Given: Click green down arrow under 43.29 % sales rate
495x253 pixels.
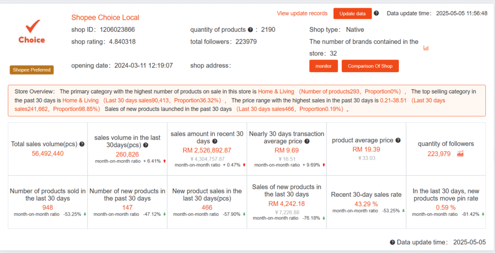Looking at the screenshot, I should (x=403, y=211).
